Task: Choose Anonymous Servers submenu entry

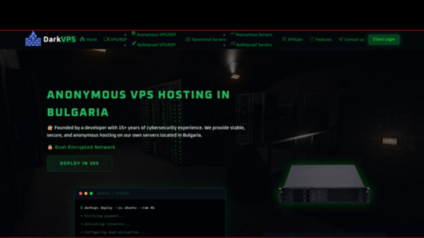Action: coord(251,34)
